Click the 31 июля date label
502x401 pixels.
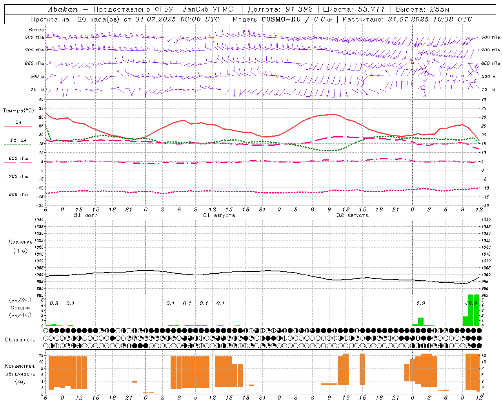coord(86,215)
